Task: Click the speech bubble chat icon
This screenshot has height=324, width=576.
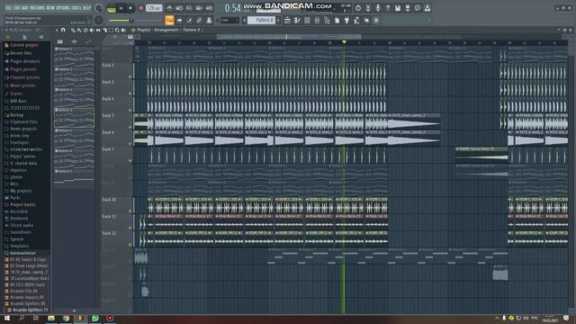Action: [x=418, y=8]
